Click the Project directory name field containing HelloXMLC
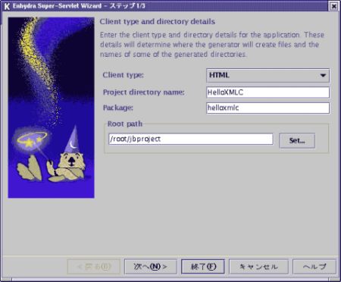The width and height of the screenshot is (341, 282). click(x=267, y=92)
